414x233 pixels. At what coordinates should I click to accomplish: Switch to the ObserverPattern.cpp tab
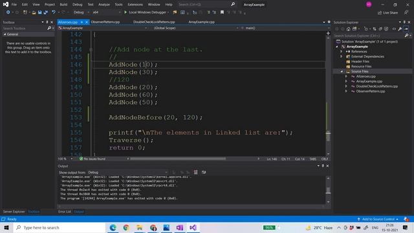105,22
